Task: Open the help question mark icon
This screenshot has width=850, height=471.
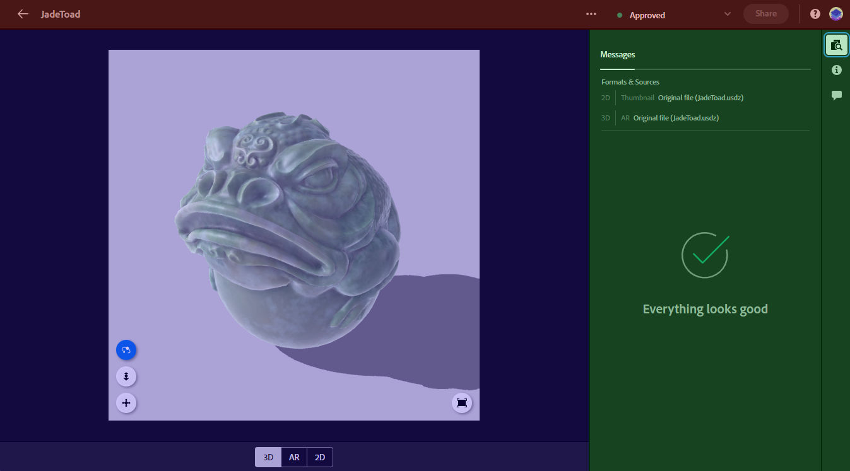Action: coord(815,14)
